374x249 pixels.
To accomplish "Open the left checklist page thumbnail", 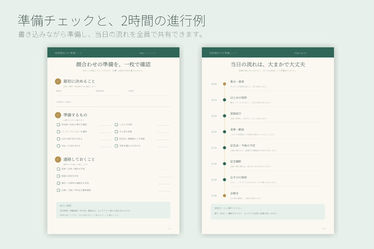I will pos(113,140).
